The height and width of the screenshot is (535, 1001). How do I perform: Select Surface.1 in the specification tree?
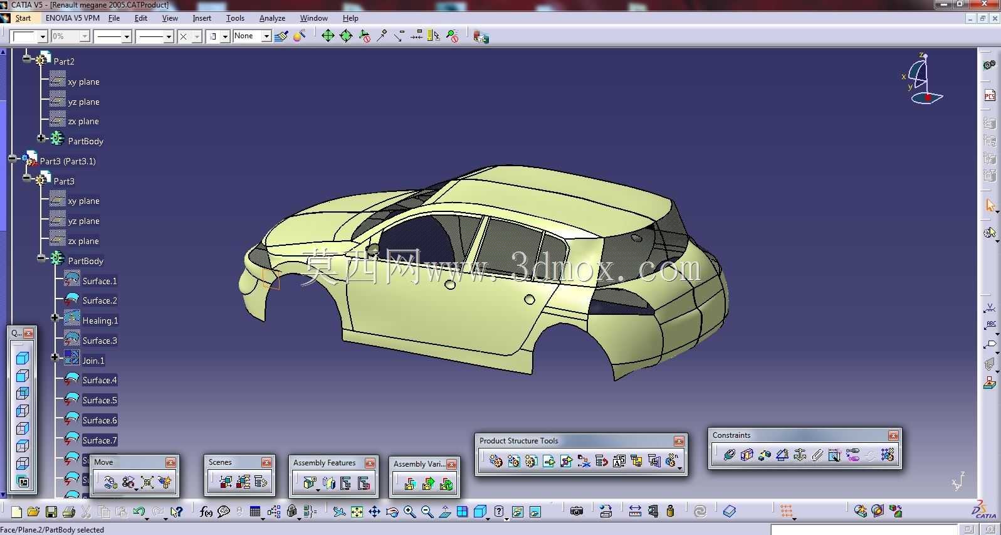click(100, 281)
